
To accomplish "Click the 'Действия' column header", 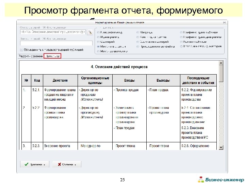I will 60,80.
